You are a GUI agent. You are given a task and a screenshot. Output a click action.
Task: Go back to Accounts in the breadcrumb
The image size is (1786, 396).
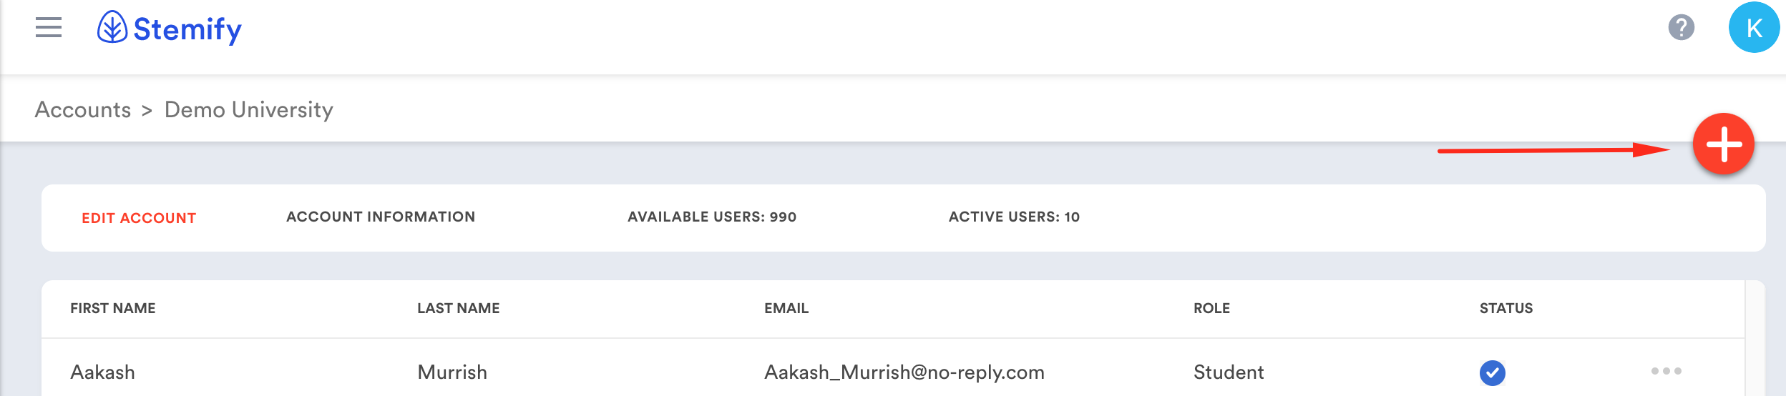[83, 110]
